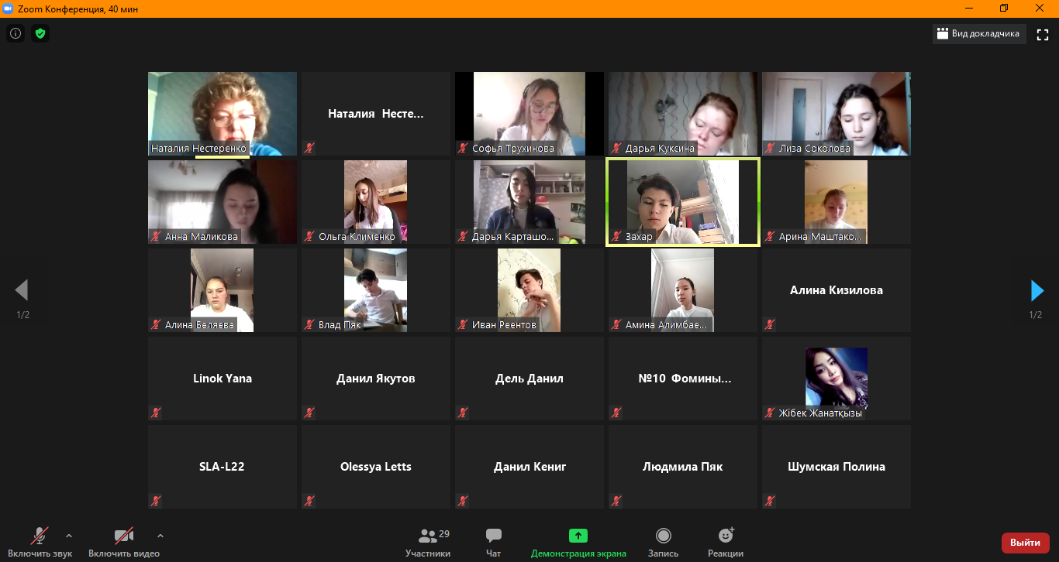Click muted mic icon on Olessya Letts tile
The width and height of the screenshot is (1059, 562).
click(x=310, y=502)
